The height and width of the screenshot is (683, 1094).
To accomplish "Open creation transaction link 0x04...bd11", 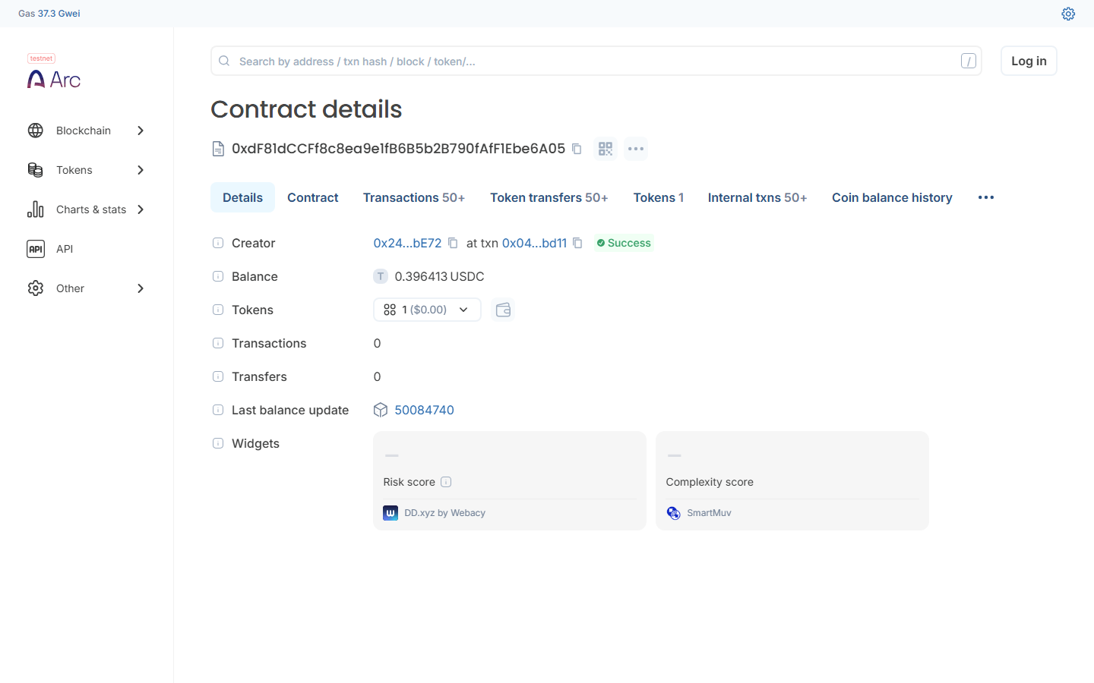I will click(x=535, y=243).
